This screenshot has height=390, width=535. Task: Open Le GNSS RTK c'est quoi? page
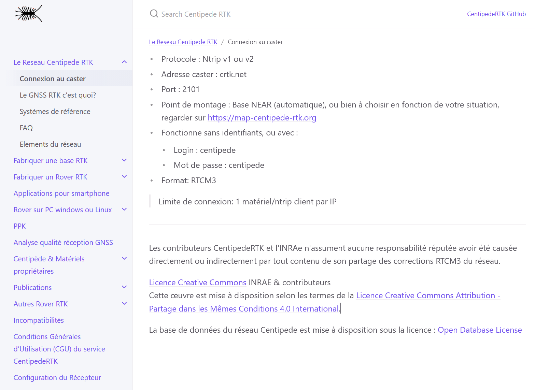(x=58, y=95)
